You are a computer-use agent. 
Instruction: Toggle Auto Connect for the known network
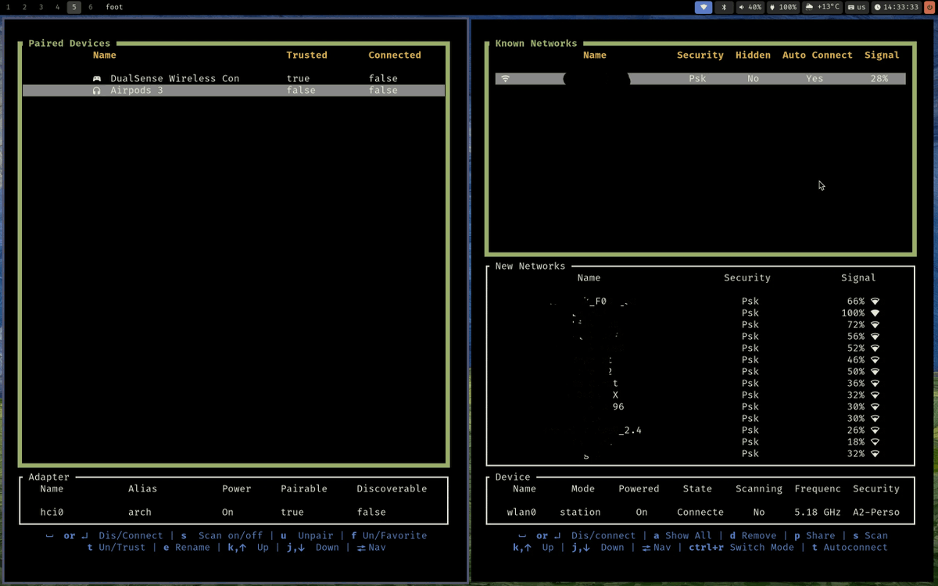pyautogui.click(x=814, y=78)
